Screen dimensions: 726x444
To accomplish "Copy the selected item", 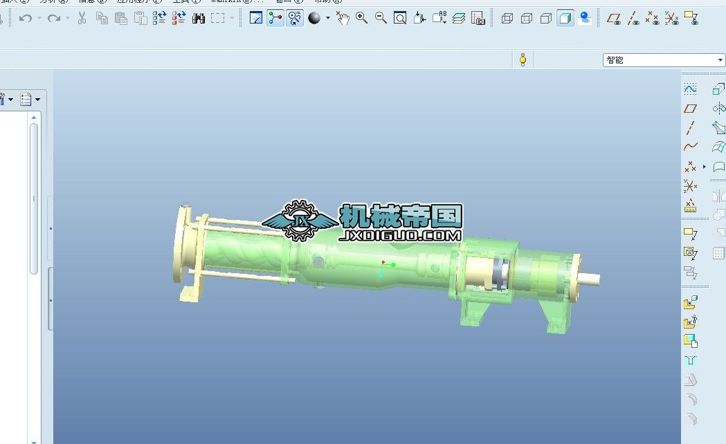I will [102, 18].
